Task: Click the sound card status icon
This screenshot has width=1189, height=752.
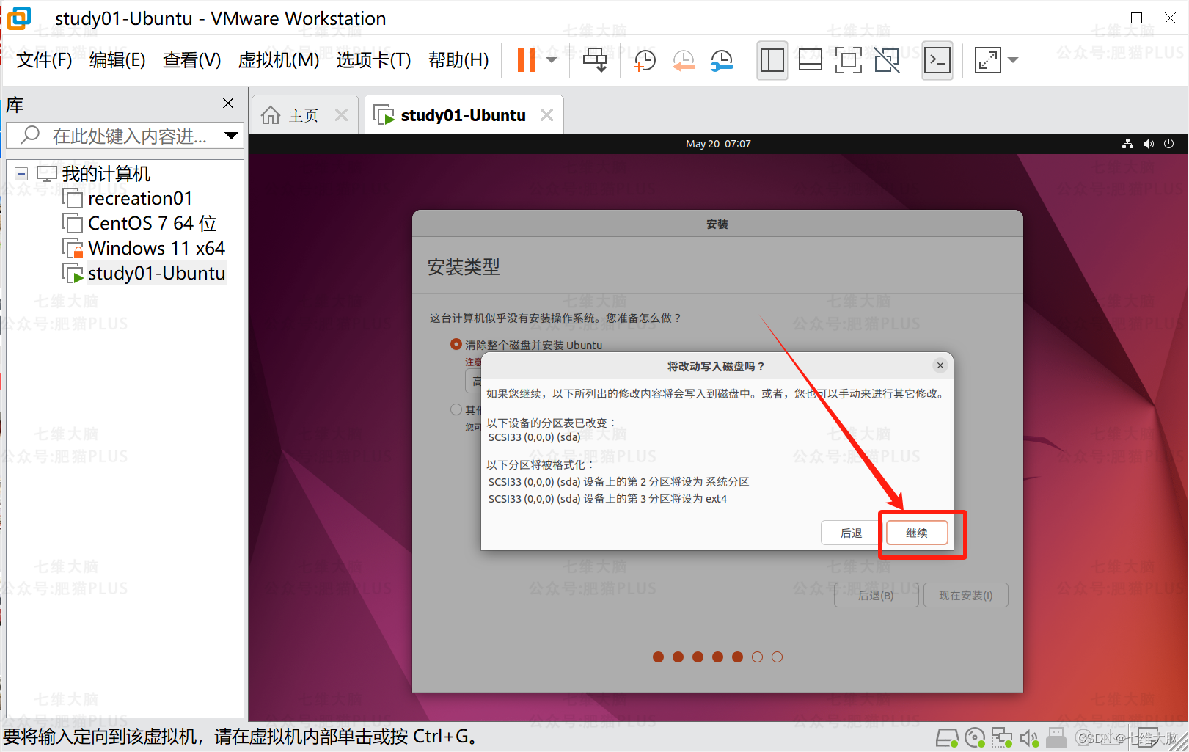Action: (1029, 737)
